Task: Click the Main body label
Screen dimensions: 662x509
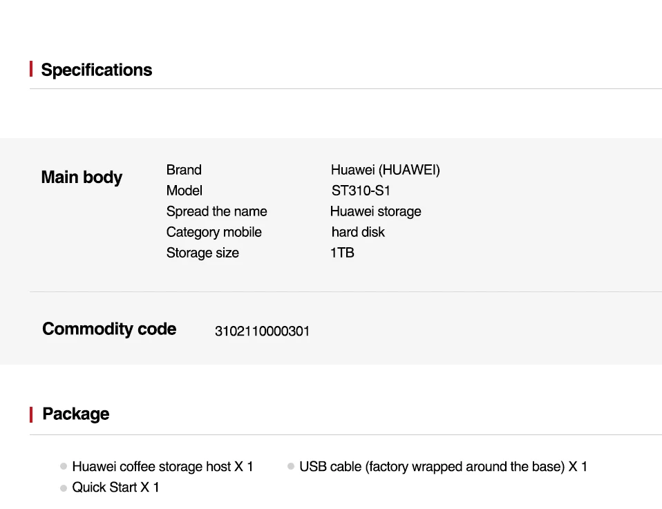Action: coord(82,177)
